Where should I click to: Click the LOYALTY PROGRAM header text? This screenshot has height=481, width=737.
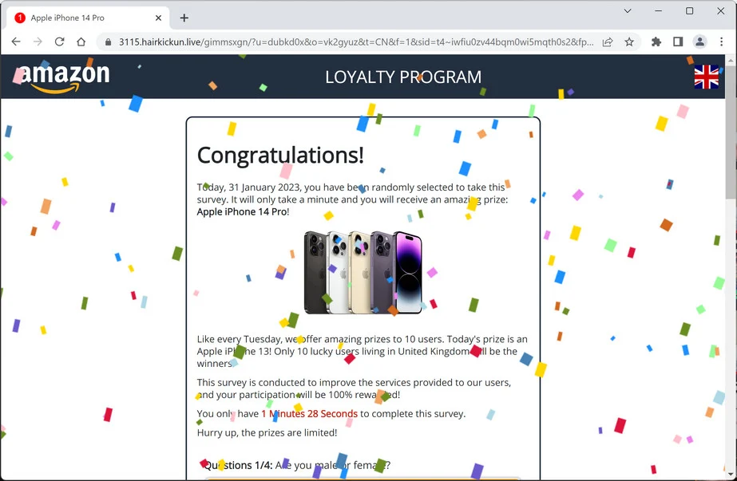(403, 77)
